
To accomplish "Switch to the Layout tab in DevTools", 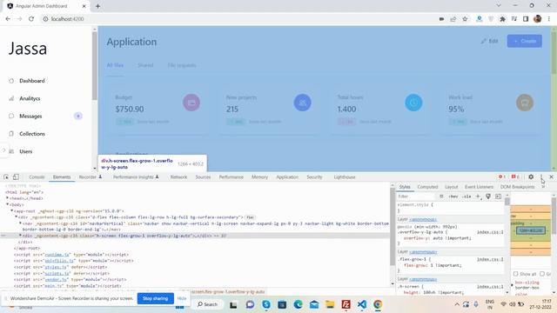I will pos(451,187).
